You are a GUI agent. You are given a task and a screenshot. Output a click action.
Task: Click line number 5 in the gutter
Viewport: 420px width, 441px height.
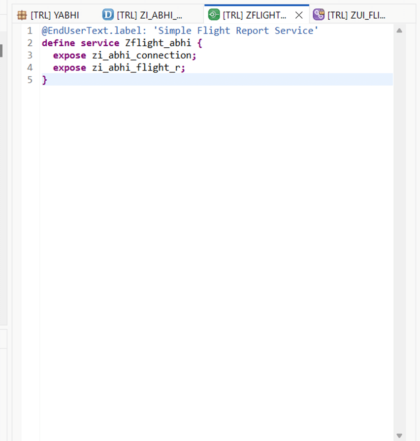[x=30, y=80]
